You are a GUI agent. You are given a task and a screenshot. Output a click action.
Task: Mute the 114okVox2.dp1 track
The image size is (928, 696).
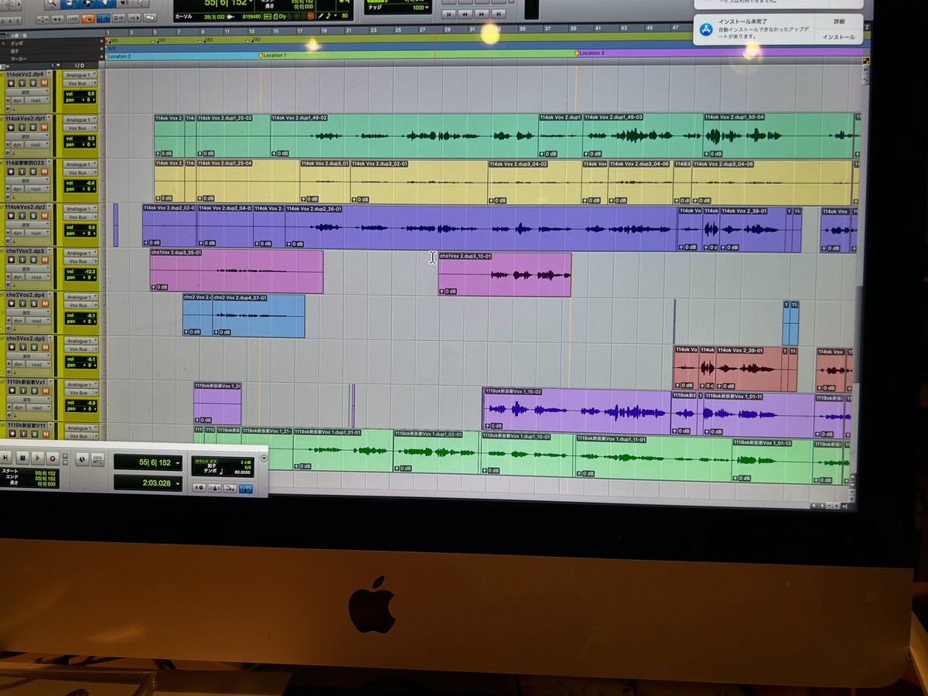click(x=44, y=127)
